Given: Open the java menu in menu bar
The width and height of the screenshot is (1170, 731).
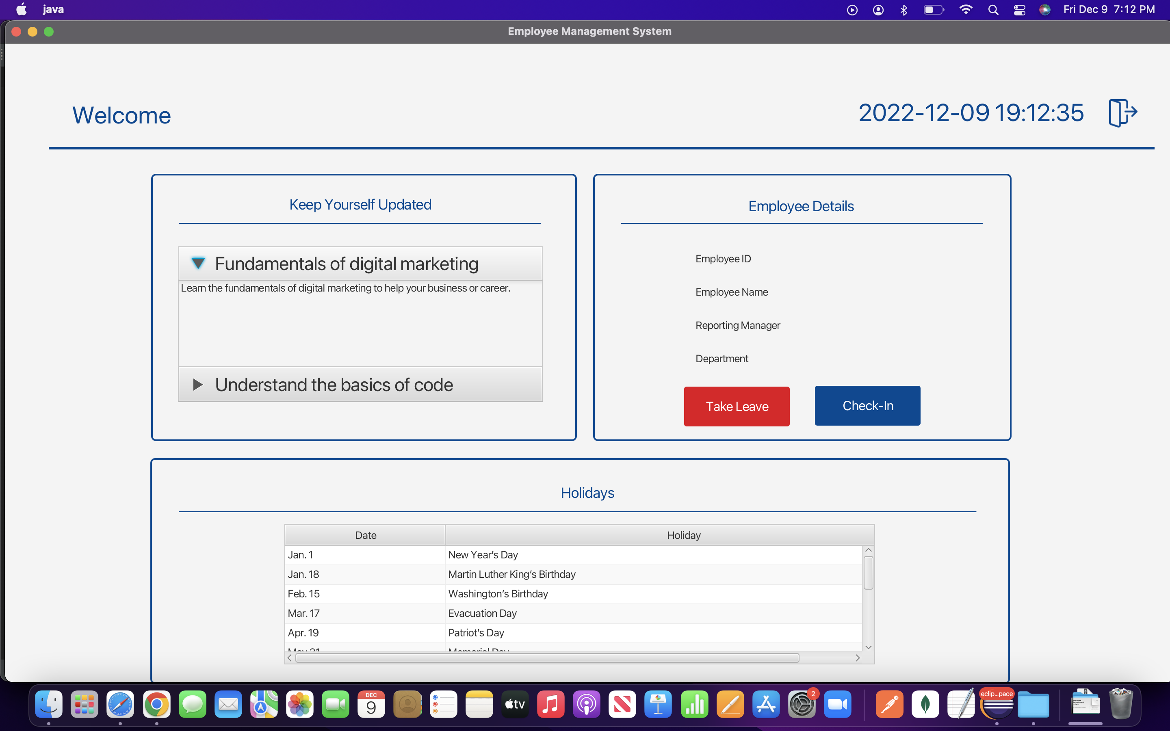Looking at the screenshot, I should pos(53,10).
